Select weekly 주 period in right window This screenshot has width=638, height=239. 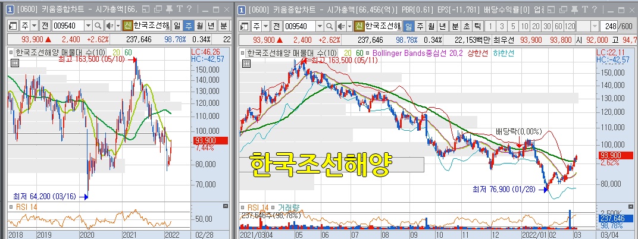tap(420, 26)
